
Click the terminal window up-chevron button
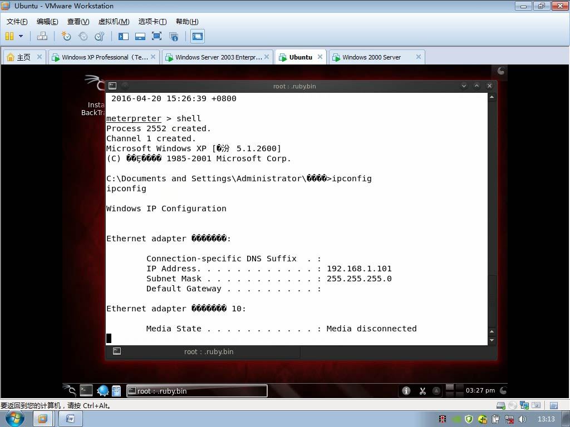[477, 86]
